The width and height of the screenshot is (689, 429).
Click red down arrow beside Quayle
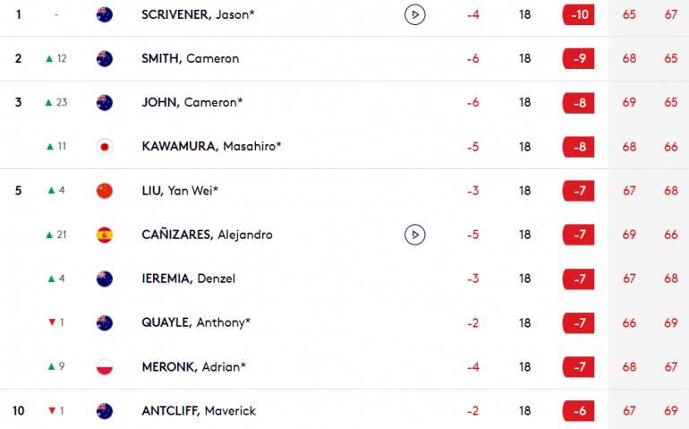(52, 322)
